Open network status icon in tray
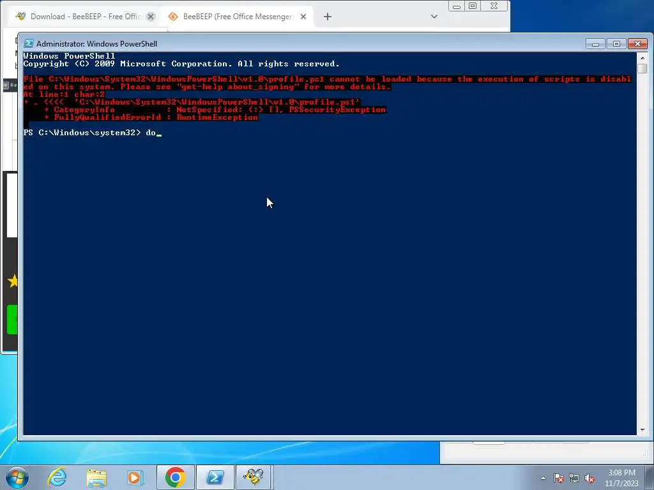Viewport: 654px width, 490px height. [x=574, y=478]
